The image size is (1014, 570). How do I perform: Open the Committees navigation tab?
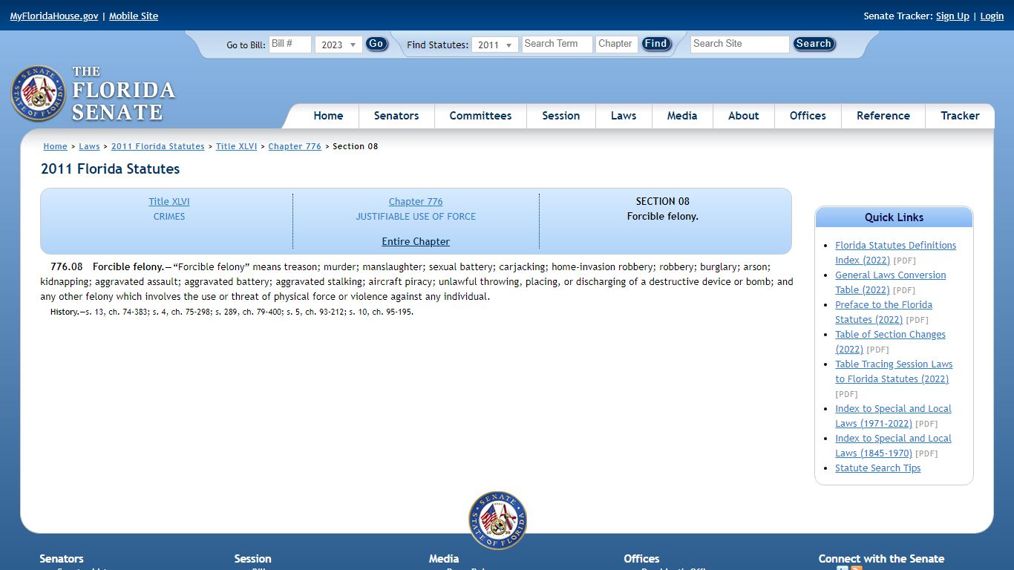[x=480, y=116]
